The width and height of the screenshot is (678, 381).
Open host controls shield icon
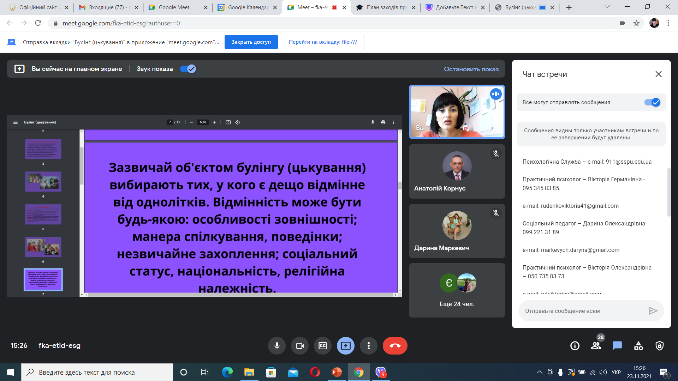660,346
